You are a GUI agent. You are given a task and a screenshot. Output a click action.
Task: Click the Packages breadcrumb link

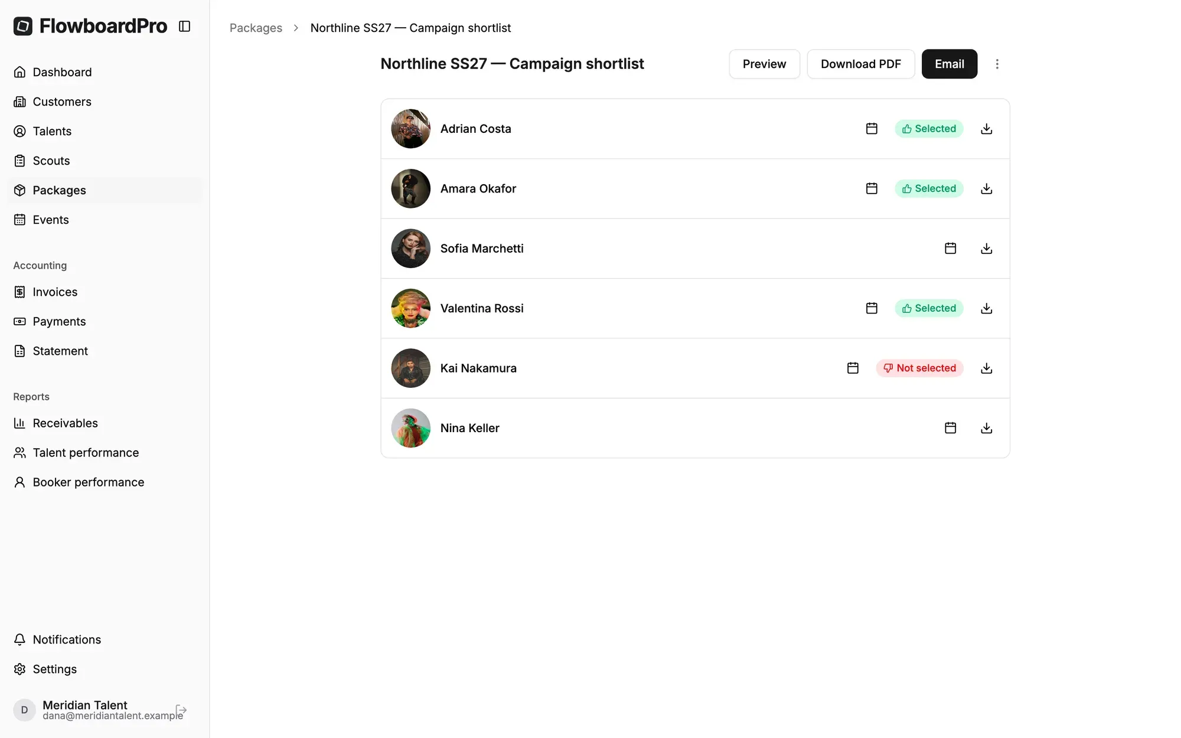pyautogui.click(x=256, y=28)
